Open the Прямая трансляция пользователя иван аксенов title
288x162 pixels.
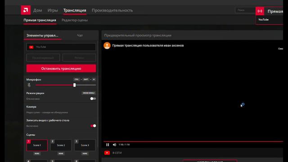148,45
